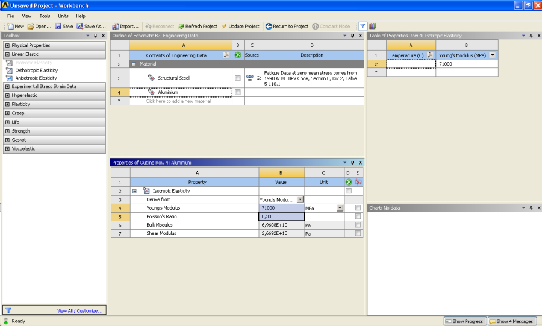Click the empty Temperature cell in row 2

click(x=411, y=64)
